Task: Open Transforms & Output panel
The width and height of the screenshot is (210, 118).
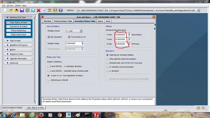Action: 19,26
